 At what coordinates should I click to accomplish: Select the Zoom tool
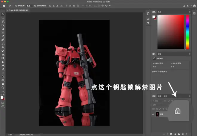point(3,87)
